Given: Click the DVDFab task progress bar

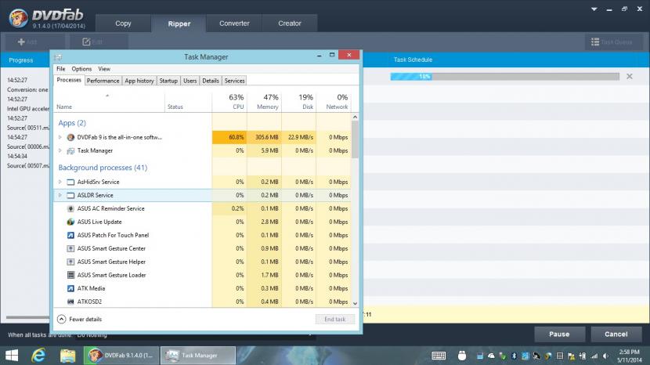Looking at the screenshot, I should point(505,76).
